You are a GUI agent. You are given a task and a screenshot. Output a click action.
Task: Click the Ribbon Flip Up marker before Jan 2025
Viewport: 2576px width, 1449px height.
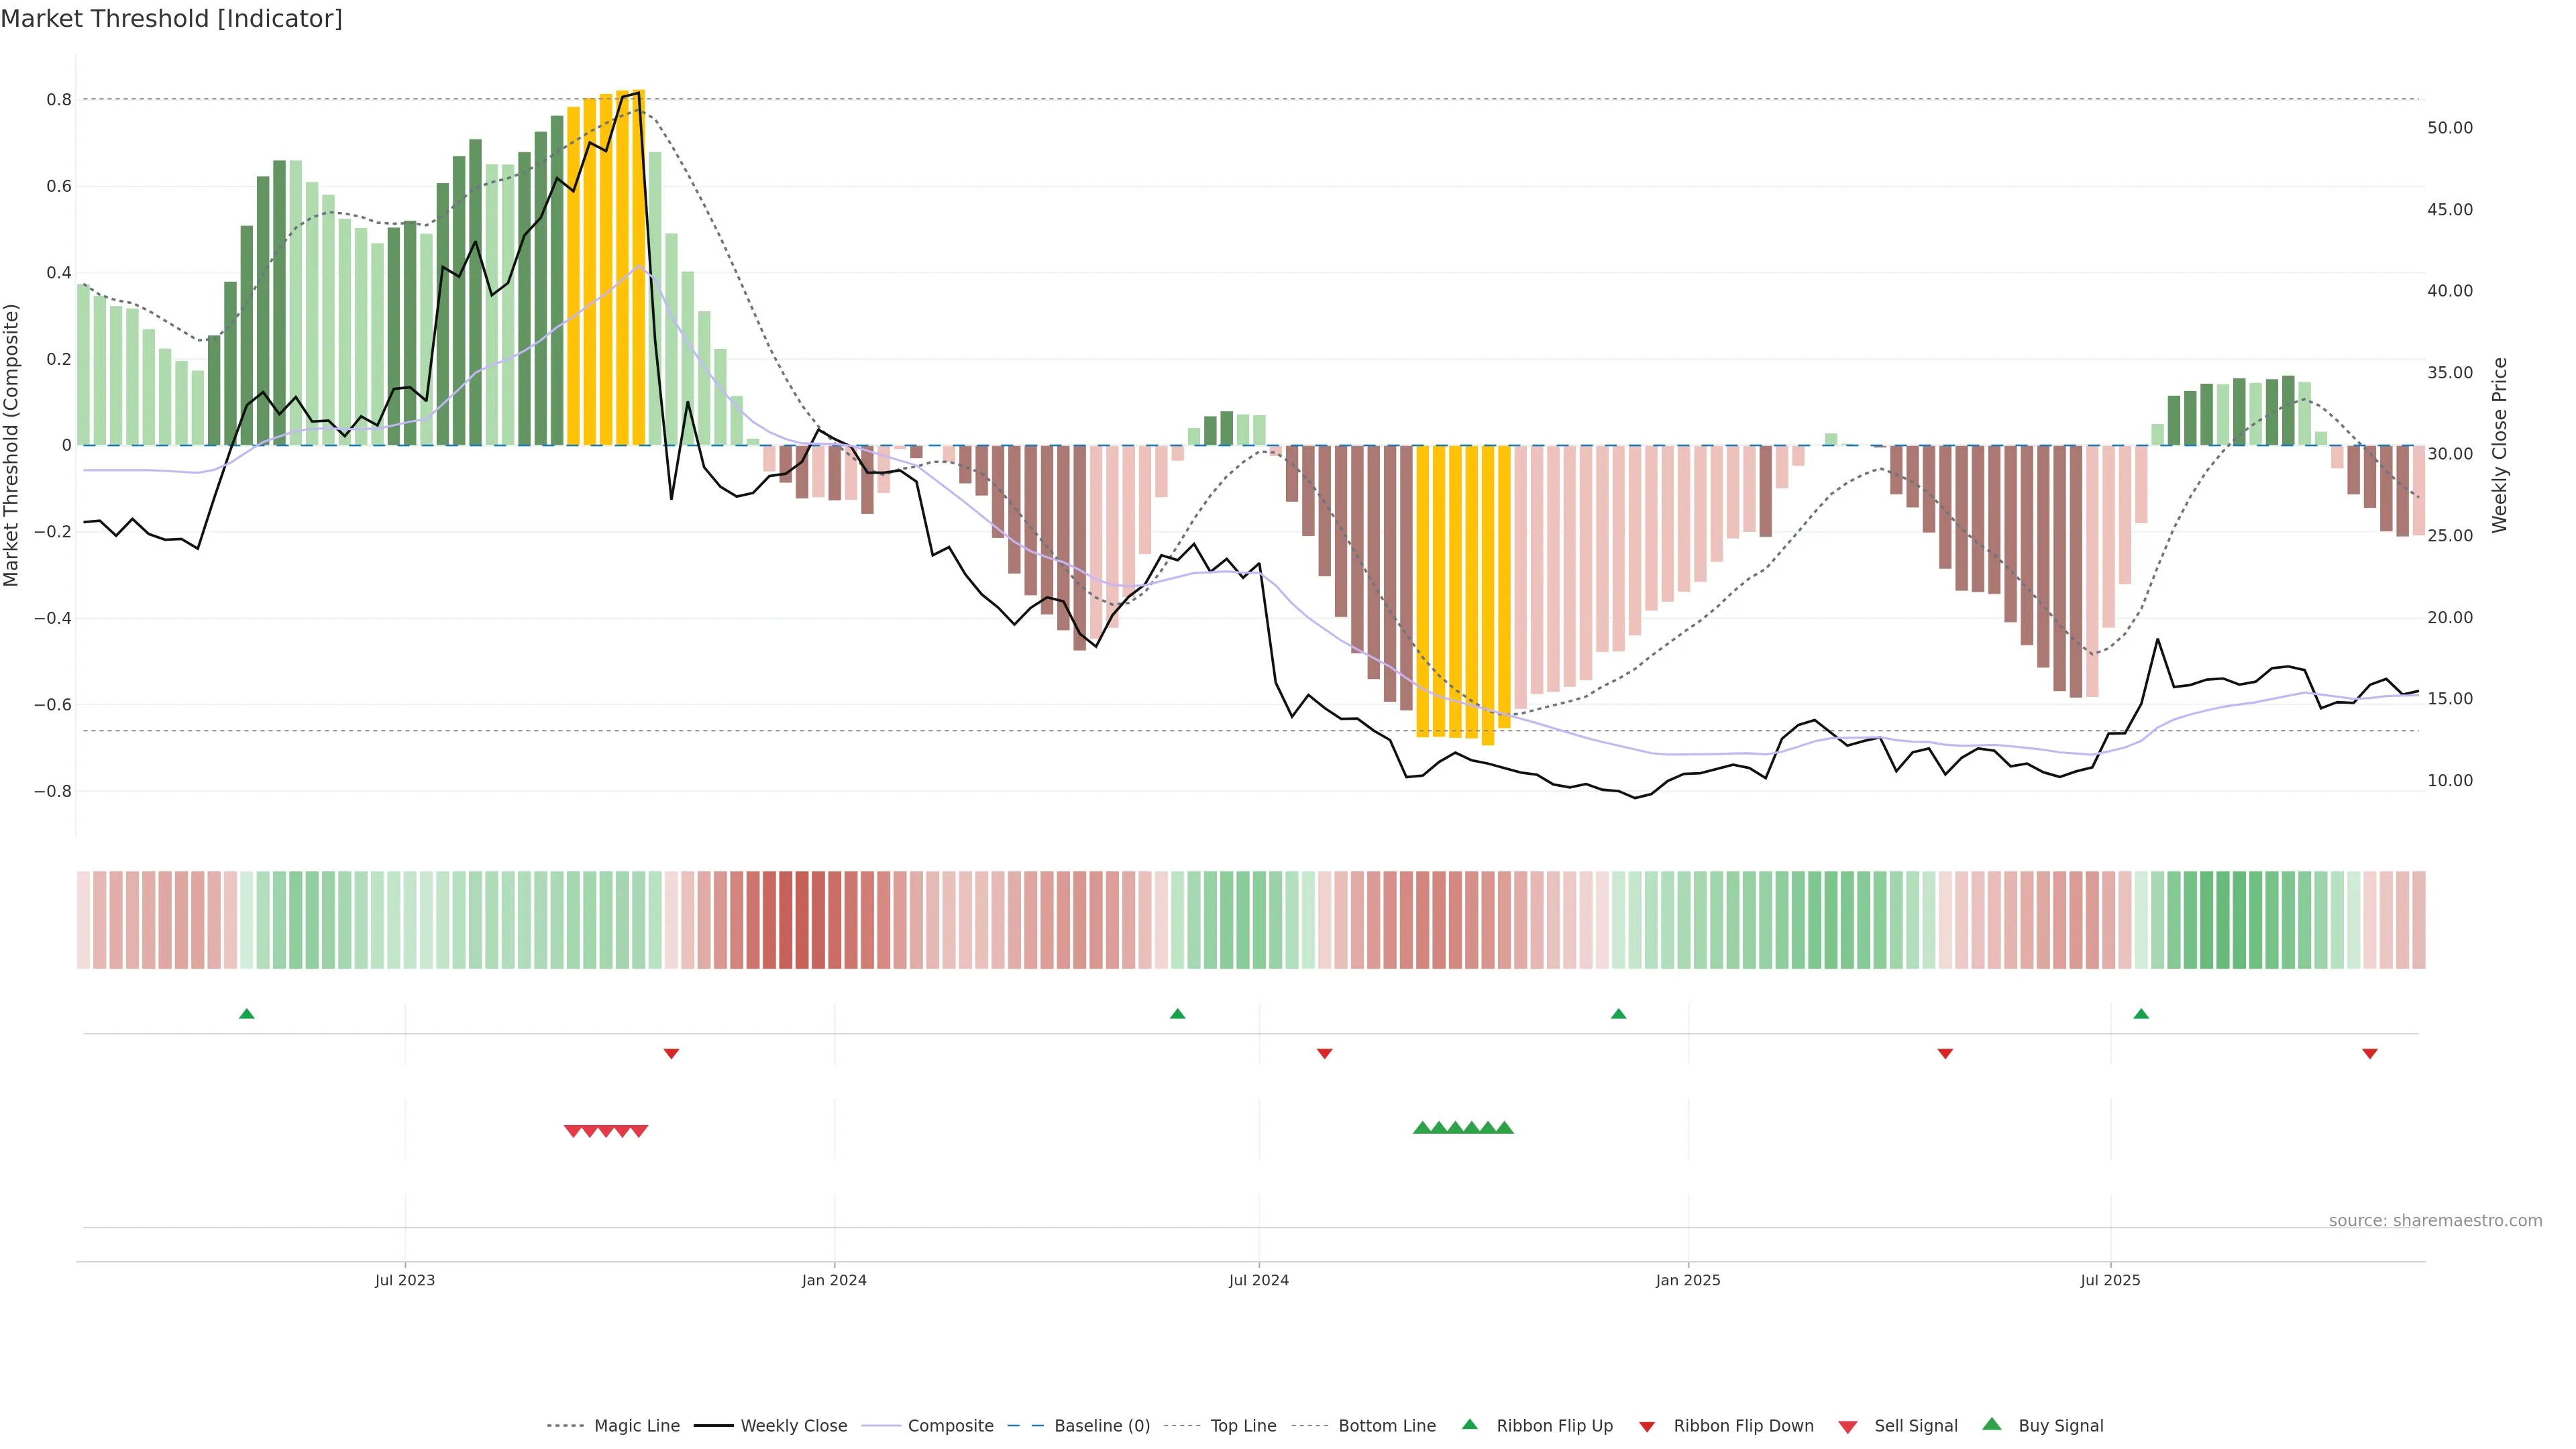tap(1618, 1014)
